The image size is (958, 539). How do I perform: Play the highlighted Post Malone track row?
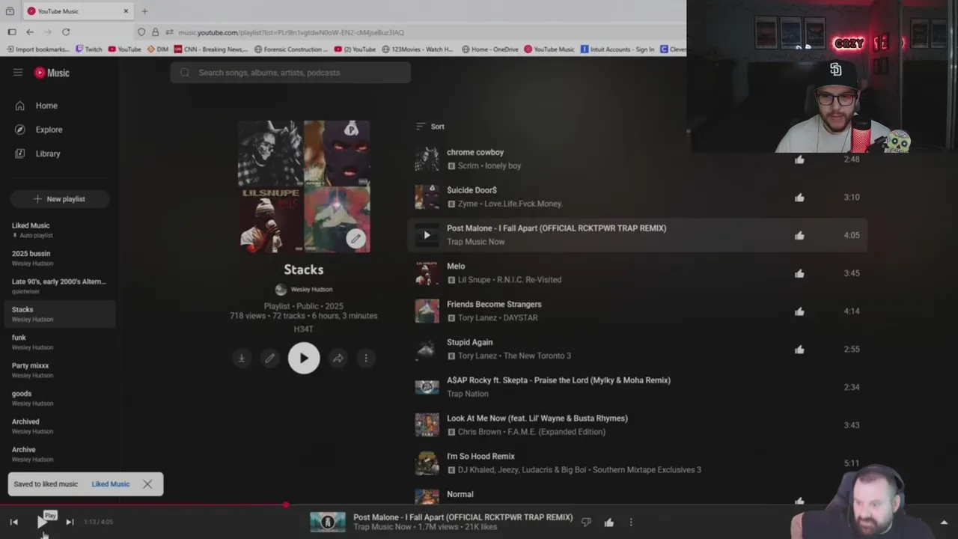click(427, 235)
